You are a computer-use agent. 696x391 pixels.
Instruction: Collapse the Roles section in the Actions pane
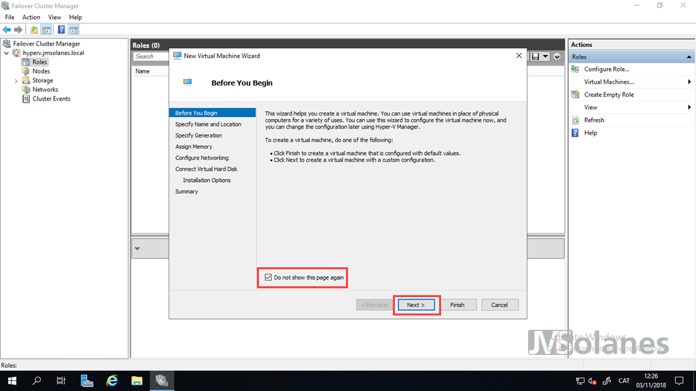tap(689, 57)
